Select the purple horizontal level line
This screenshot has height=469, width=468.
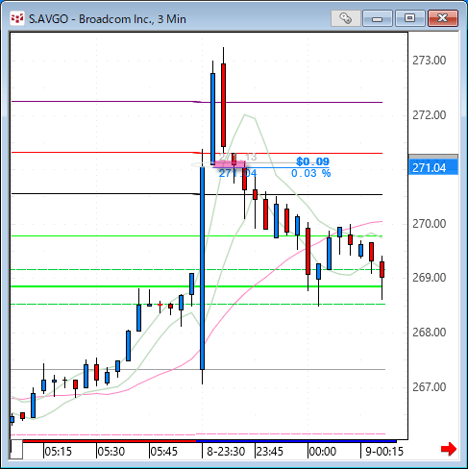click(x=197, y=102)
